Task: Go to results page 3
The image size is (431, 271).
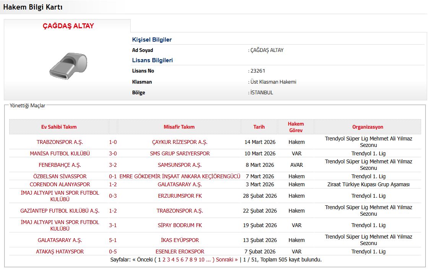Action: click(x=169, y=260)
